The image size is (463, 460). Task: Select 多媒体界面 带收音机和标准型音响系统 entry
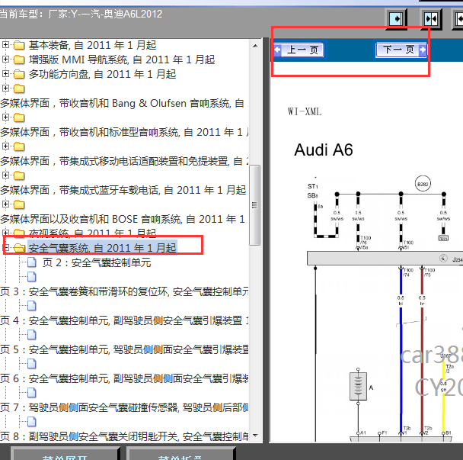[124, 132]
